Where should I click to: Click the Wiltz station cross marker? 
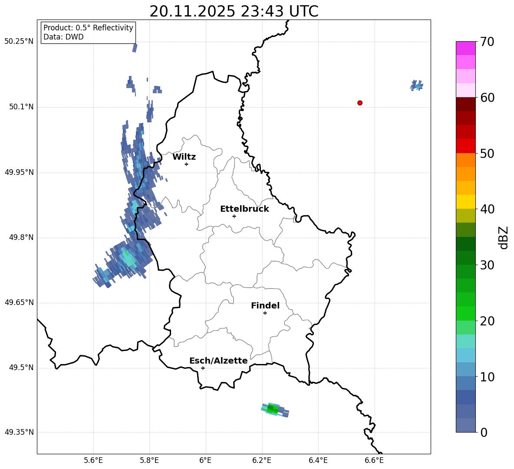187,164
